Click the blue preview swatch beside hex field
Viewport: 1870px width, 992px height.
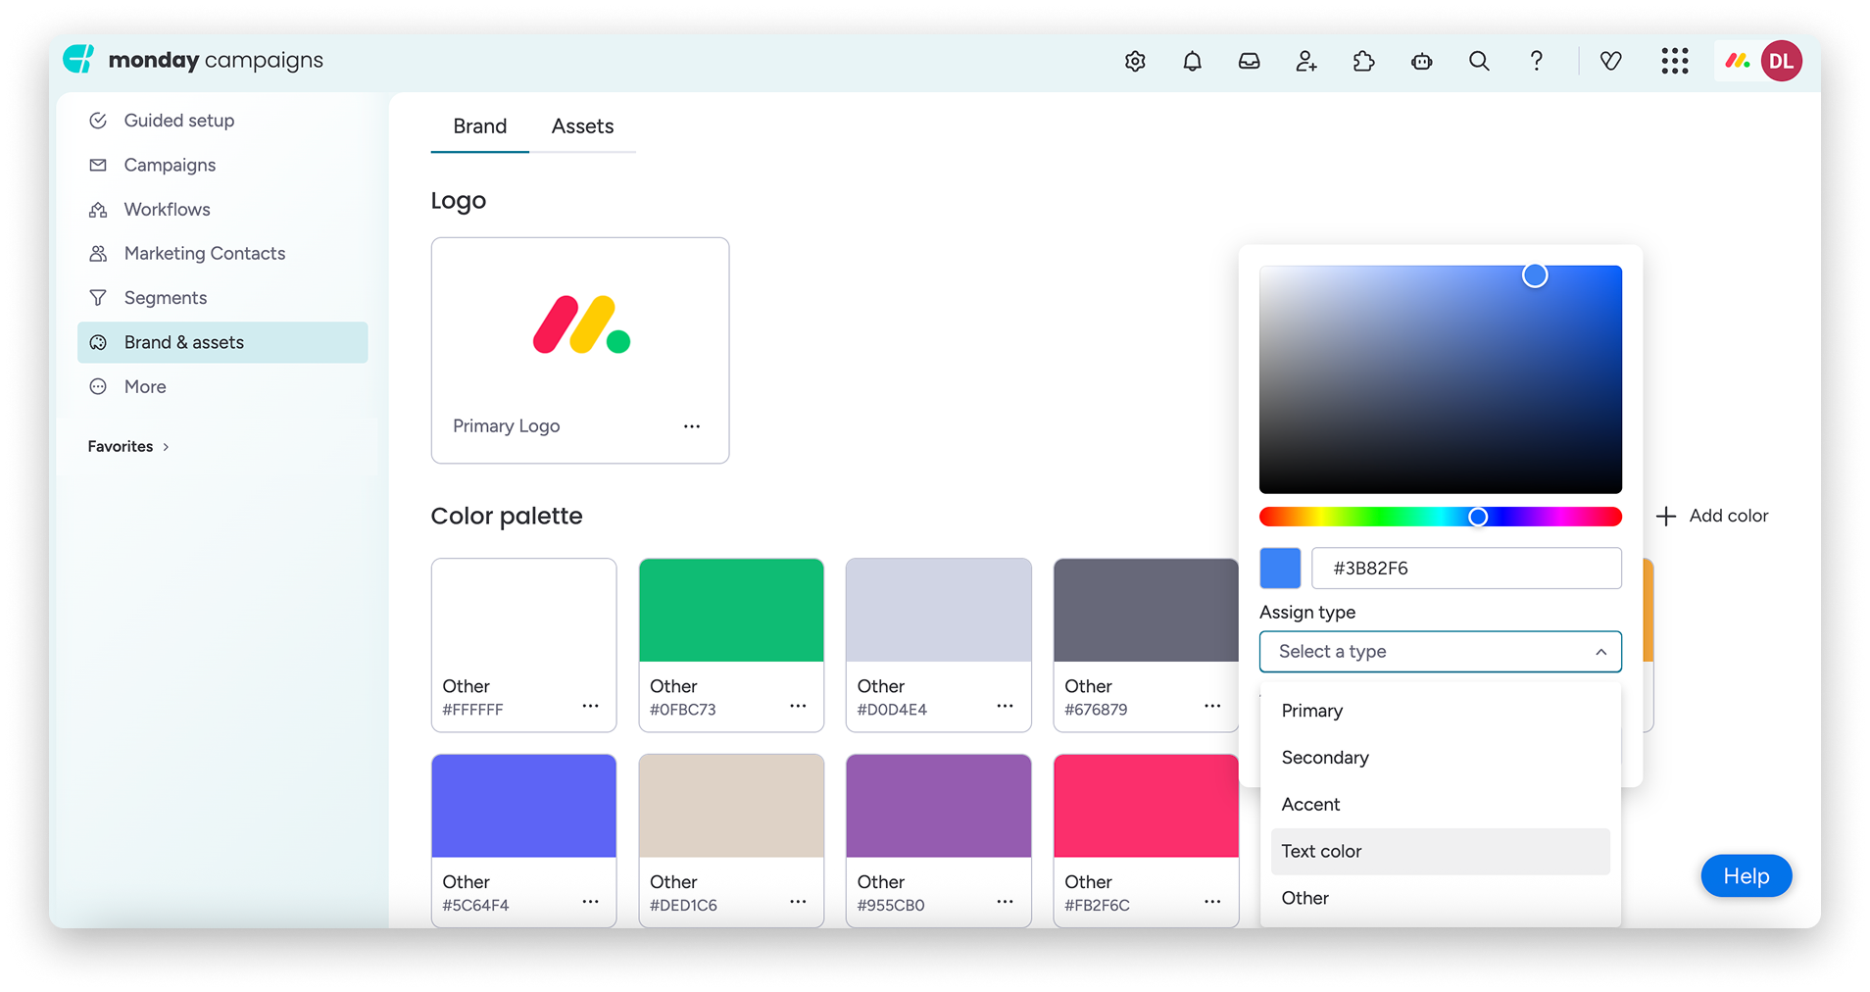tap(1280, 569)
